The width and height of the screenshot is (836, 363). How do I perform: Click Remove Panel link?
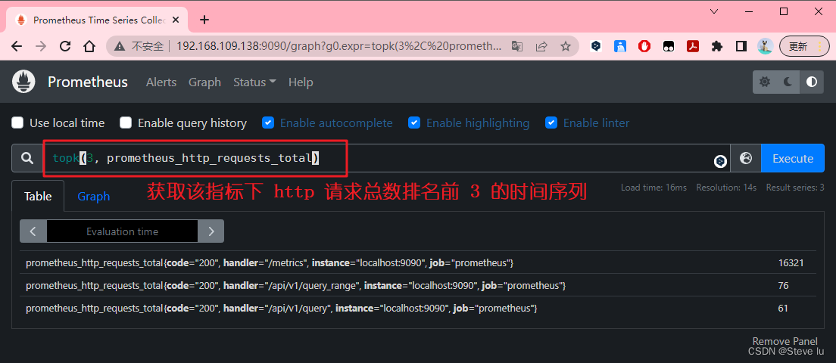point(785,341)
